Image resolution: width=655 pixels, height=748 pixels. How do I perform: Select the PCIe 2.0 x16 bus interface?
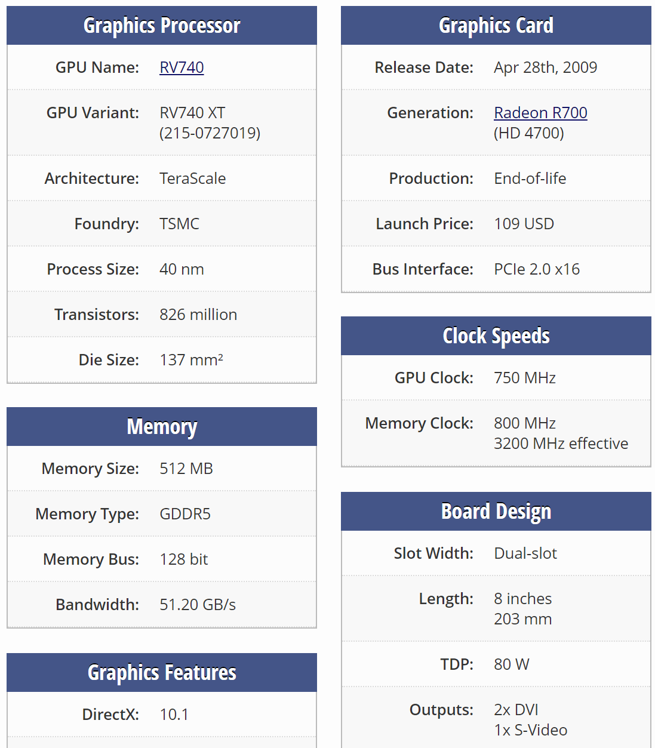click(x=537, y=269)
